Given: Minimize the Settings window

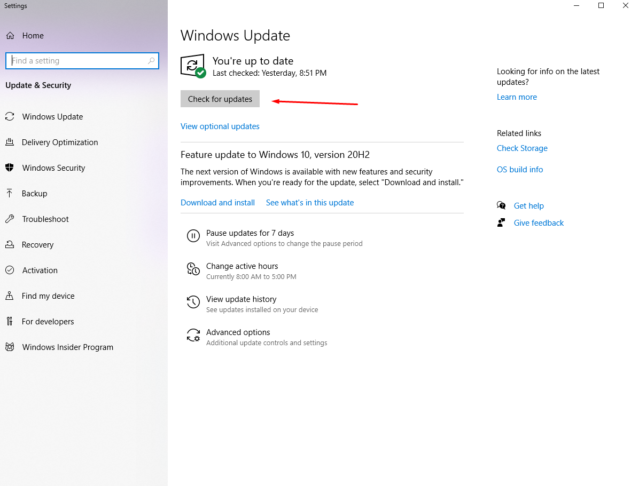Looking at the screenshot, I should [577, 6].
